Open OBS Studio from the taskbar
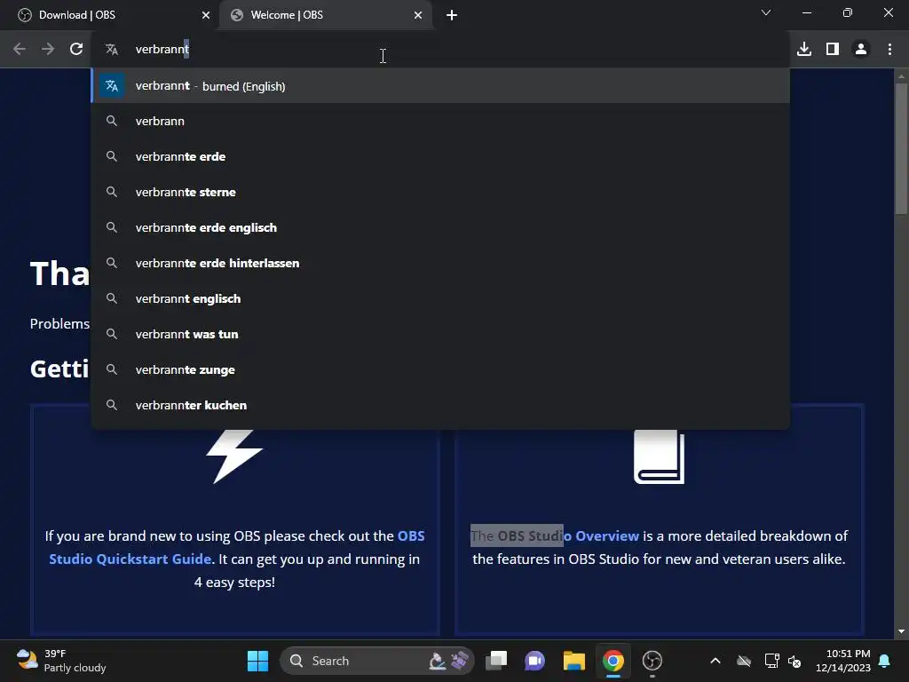Screen dimensions: 909x682 (652, 661)
